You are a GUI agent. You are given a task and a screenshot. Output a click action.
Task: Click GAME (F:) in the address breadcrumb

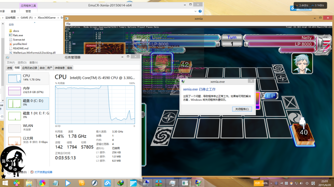click(26, 18)
